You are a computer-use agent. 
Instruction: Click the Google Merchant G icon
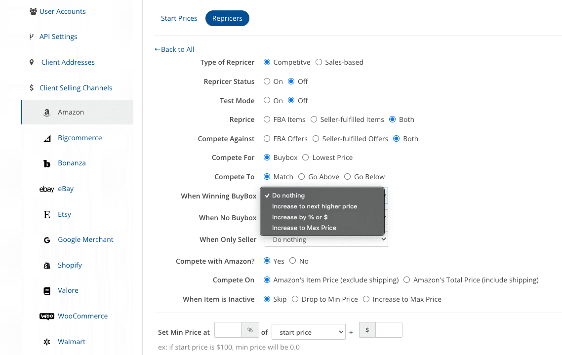[47, 240]
